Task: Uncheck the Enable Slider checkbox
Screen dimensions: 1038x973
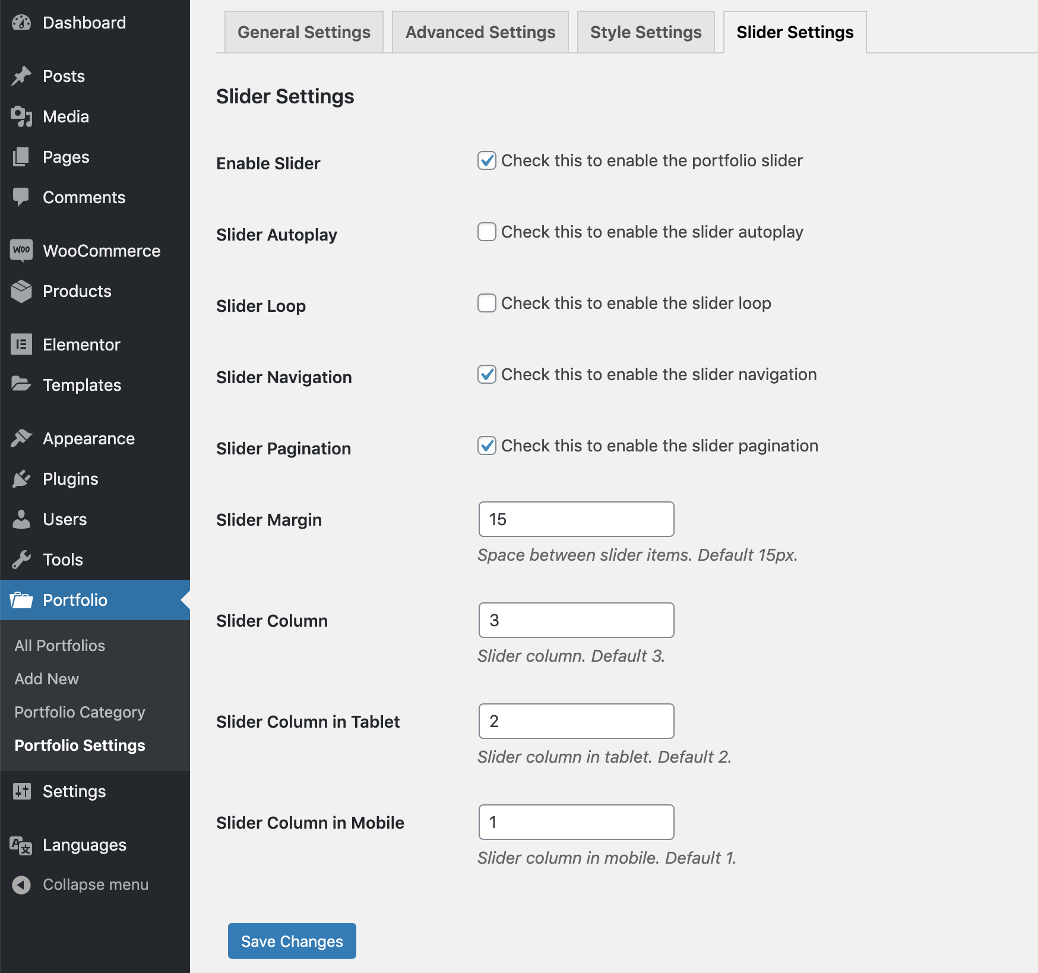Action: tap(487, 160)
